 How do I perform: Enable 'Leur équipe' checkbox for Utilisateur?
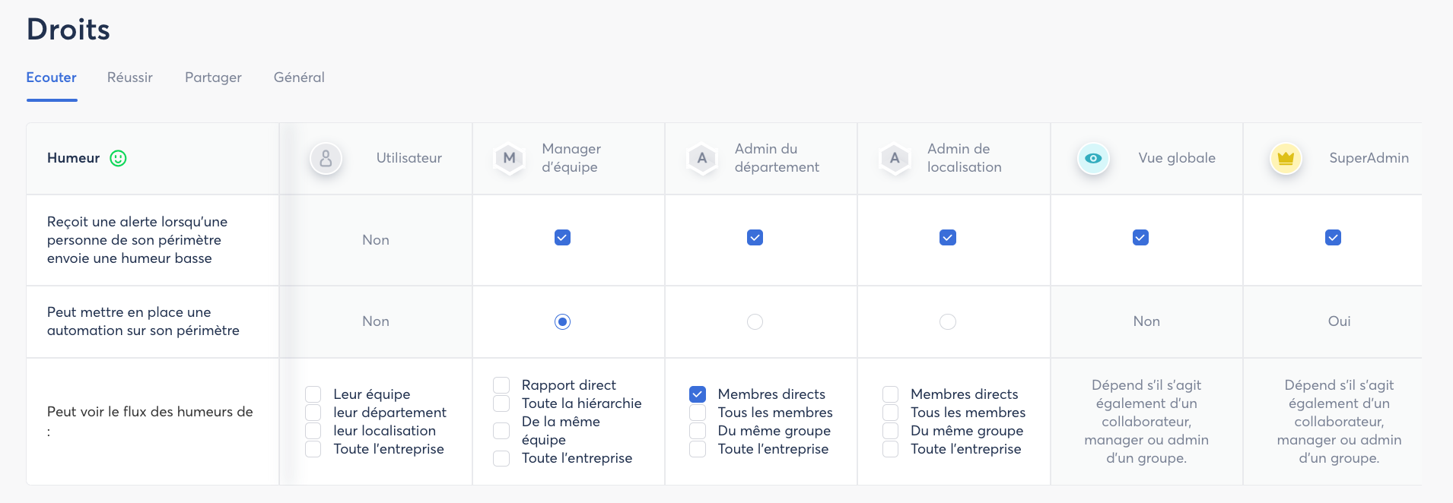pos(313,394)
